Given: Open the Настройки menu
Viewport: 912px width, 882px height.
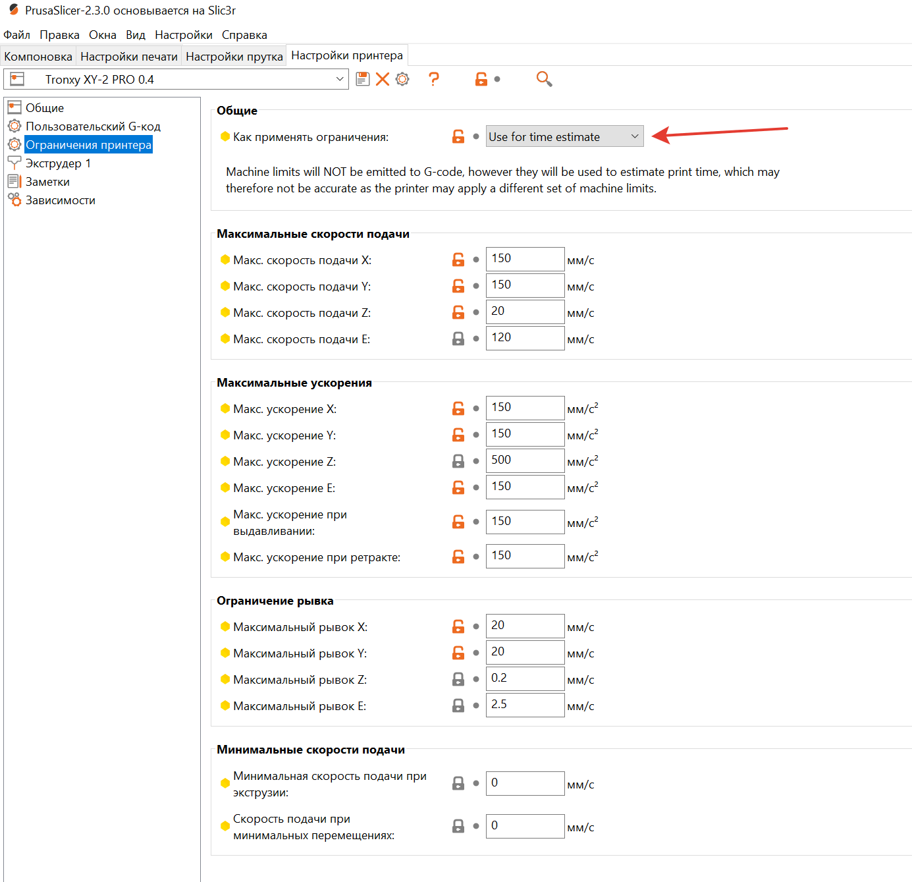Looking at the screenshot, I should 184,35.
